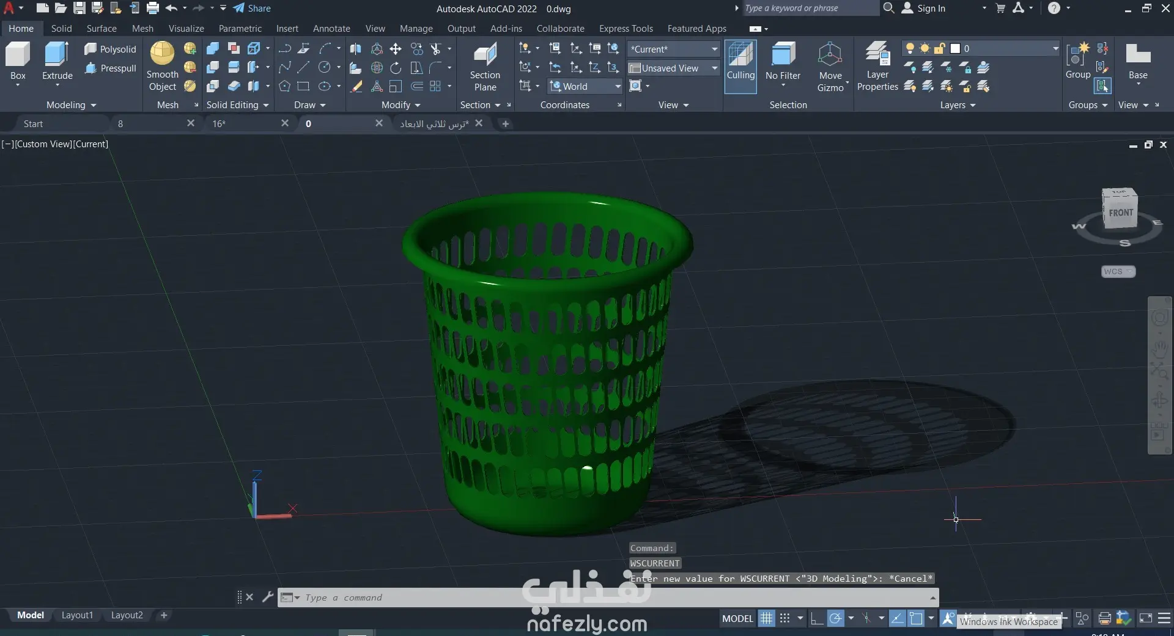Click the Plot printer icon in quick access

(153, 9)
